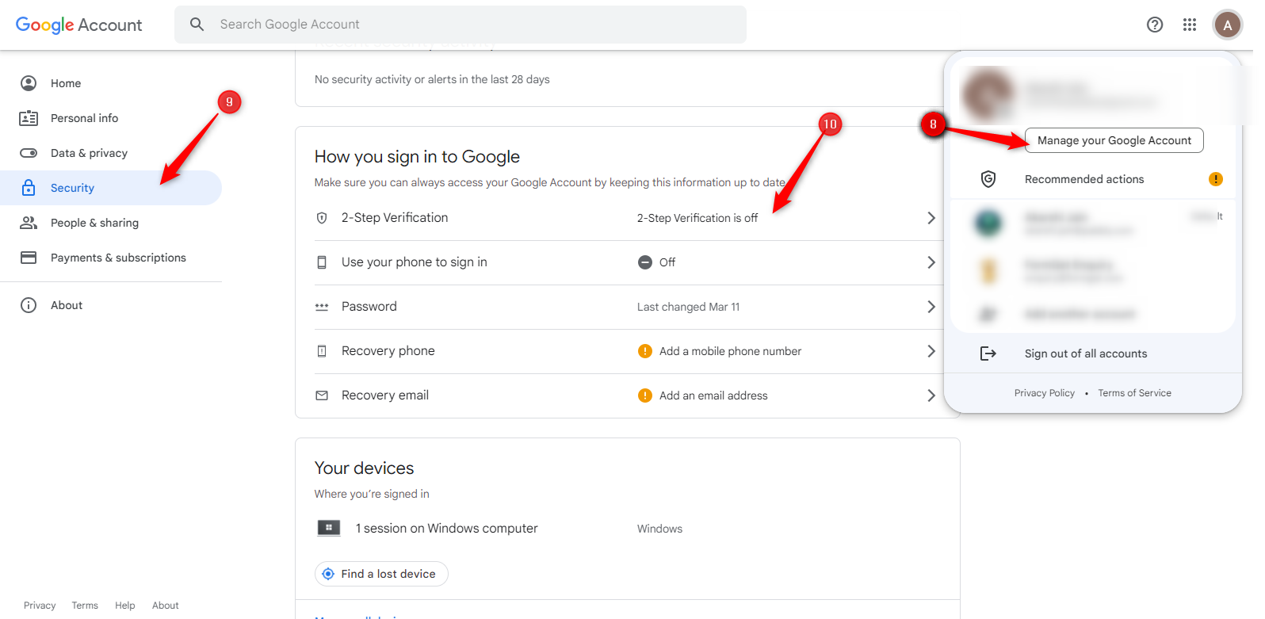Click the search magnifier icon
The image size is (1265, 619).
[x=197, y=25]
